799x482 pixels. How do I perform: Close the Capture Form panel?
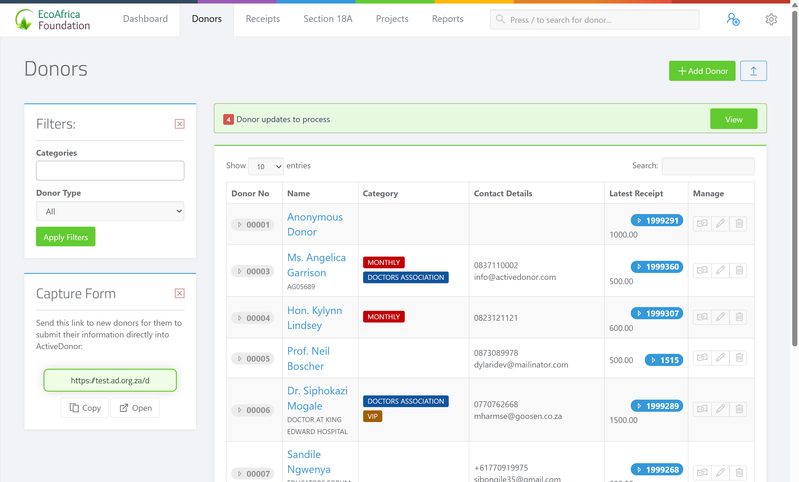[179, 293]
